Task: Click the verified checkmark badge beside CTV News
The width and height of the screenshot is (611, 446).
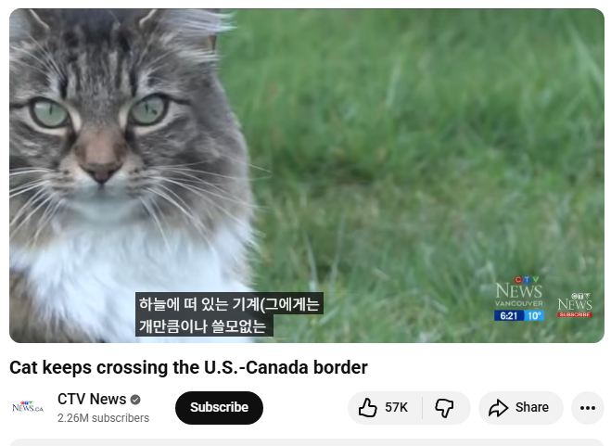Action: [x=135, y=400]
